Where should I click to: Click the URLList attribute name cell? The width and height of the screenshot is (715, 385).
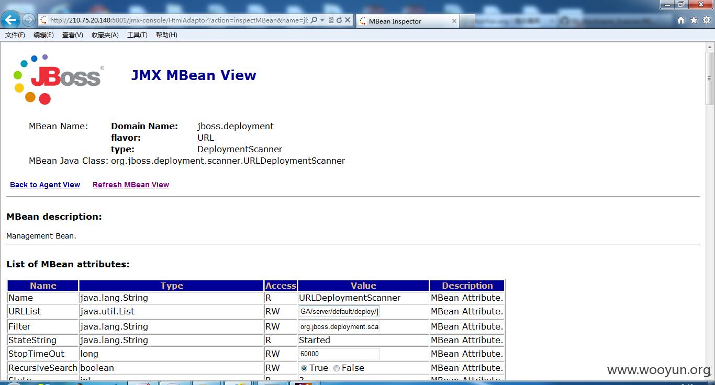point(43,311)
